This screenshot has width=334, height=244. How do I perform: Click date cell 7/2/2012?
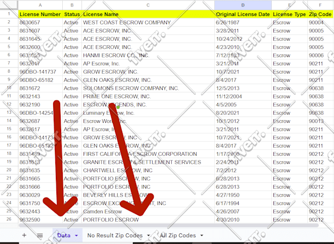point(243,170)
